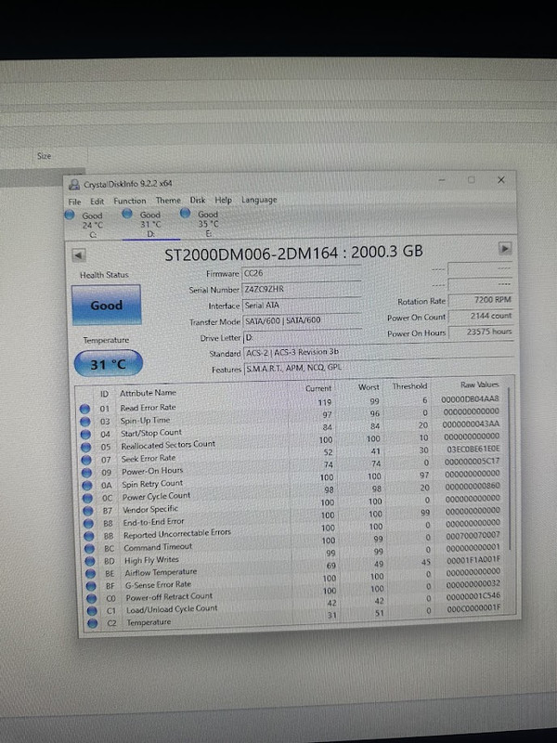Click the SMART attribute list vertical scrollbar
The height and width of the screenshot is (743, 557).
(x=510, y=468)
